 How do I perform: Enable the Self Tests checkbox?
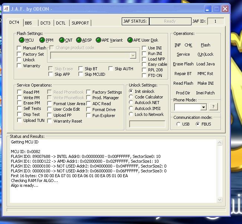tap(19, 108)
